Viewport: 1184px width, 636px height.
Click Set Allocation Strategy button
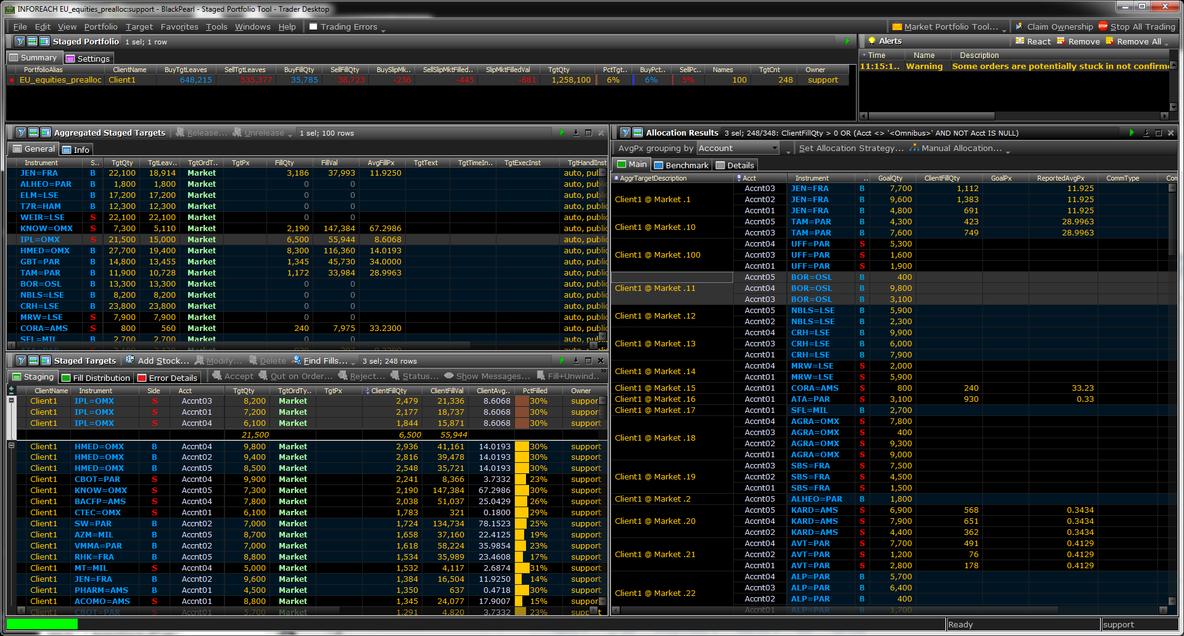851,148
